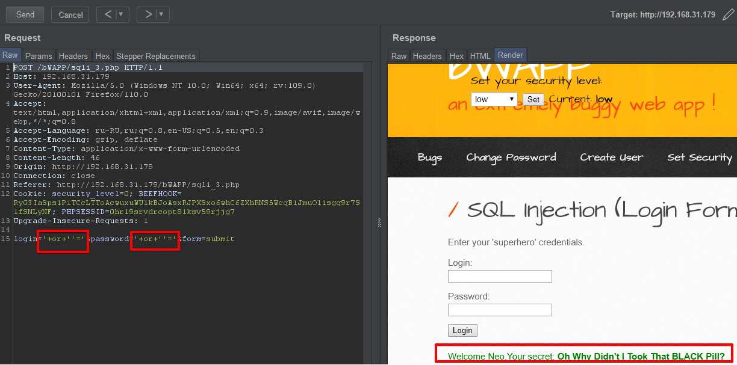The image size is (737, 365).
Task: Open the history dropdown beside the left arrow
Action: coord(122,14)
